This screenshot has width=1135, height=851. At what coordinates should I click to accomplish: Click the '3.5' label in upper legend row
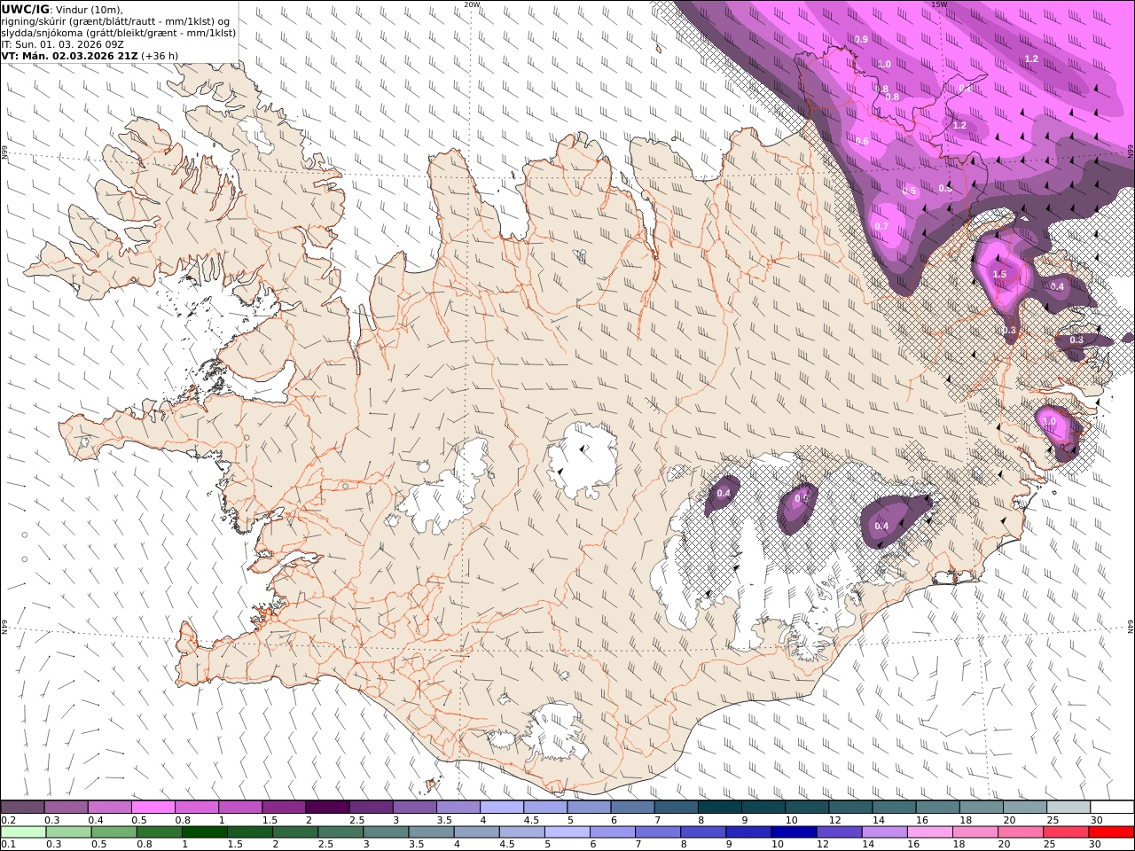coord(444,820)
